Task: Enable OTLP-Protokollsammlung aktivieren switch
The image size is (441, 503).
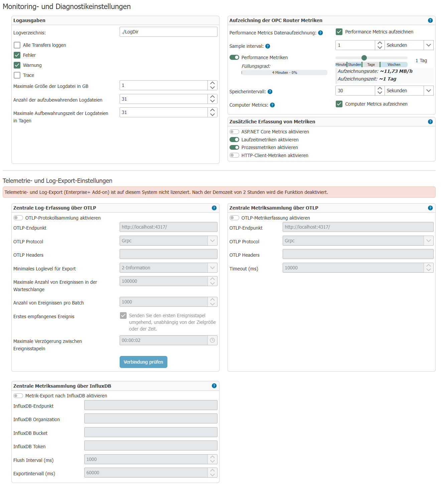Action: click(18, 218)
